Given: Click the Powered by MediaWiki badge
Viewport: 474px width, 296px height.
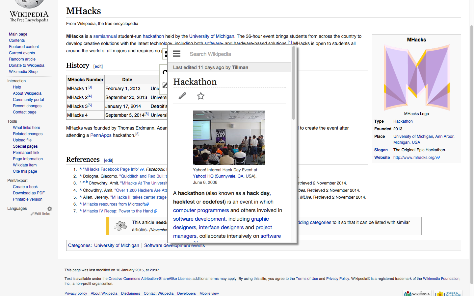Looking at the screenshot, I should [x=448, y=293].
